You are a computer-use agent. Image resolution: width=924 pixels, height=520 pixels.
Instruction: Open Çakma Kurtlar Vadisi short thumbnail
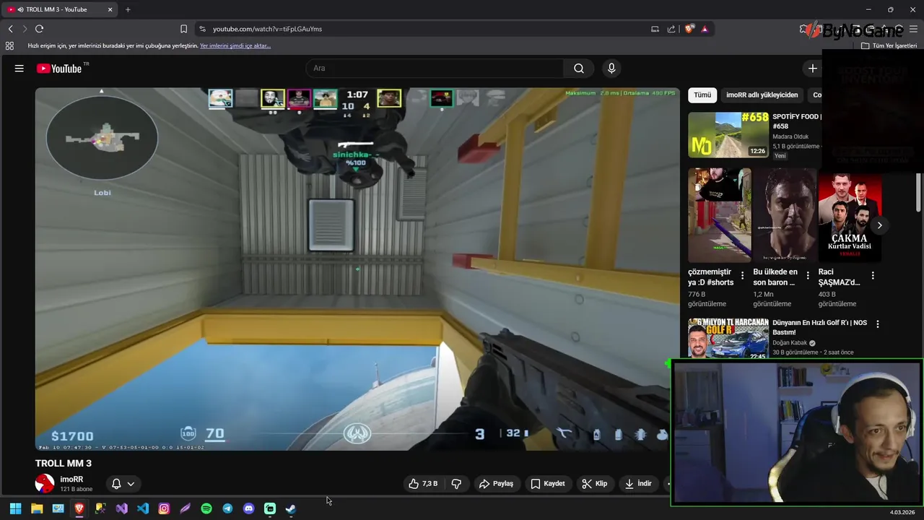[850, 215]
